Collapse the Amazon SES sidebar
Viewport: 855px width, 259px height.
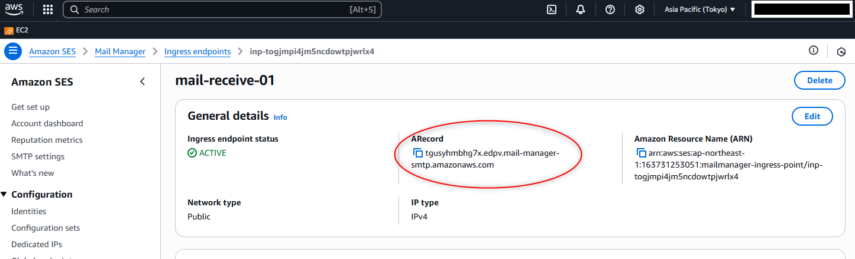(x=142, y=82)
